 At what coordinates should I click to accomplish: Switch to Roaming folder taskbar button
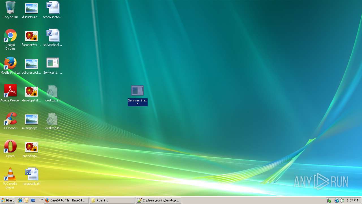[113, 200]
